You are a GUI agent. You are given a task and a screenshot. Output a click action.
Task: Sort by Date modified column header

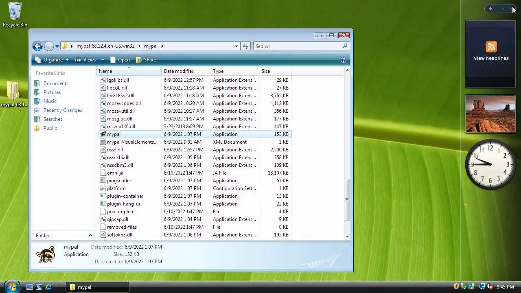click(x=186, y=71)
